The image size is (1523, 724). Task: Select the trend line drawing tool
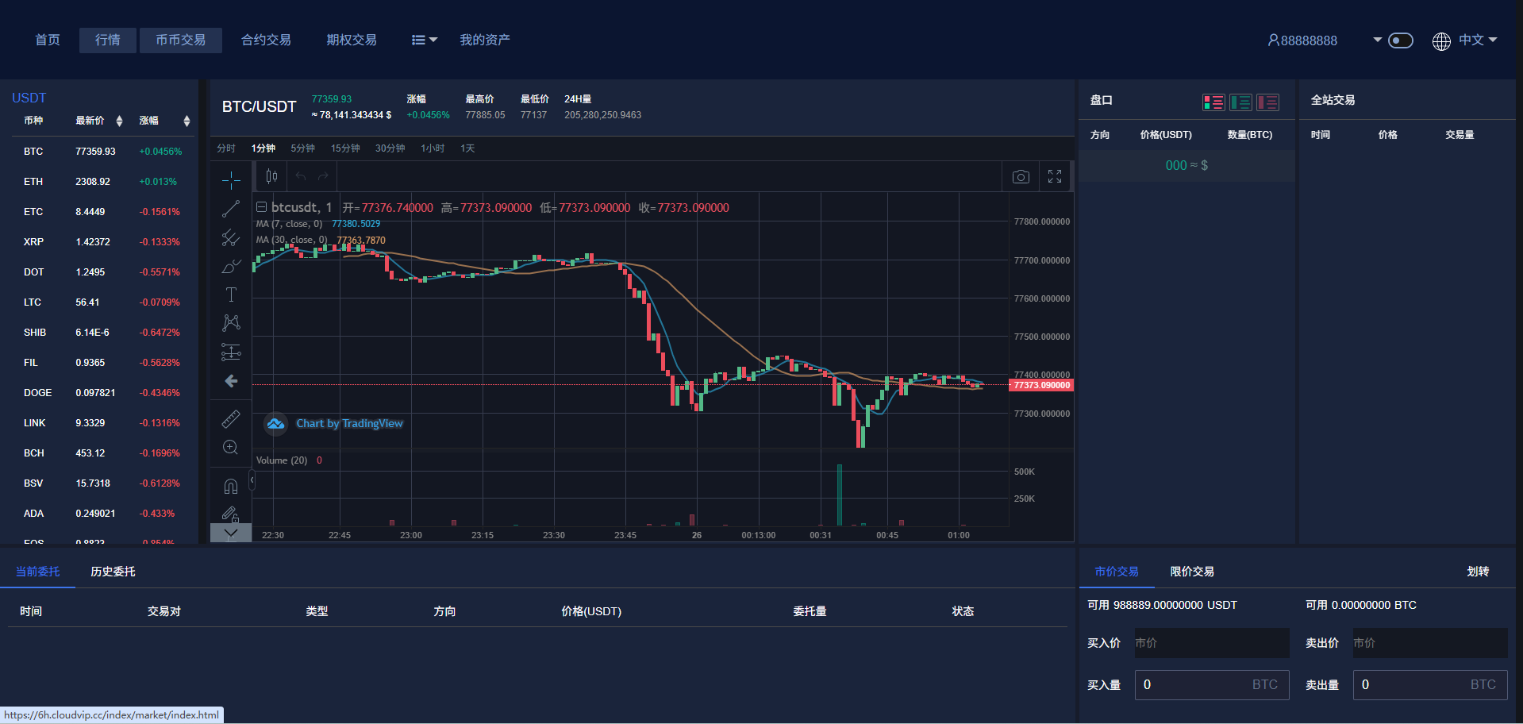231,209
